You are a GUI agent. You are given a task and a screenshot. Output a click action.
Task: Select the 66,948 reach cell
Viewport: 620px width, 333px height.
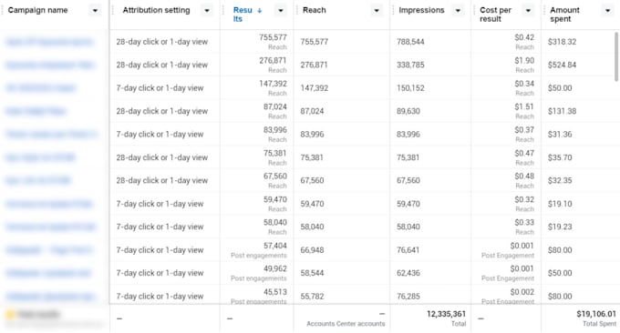[x=312, y=250]
